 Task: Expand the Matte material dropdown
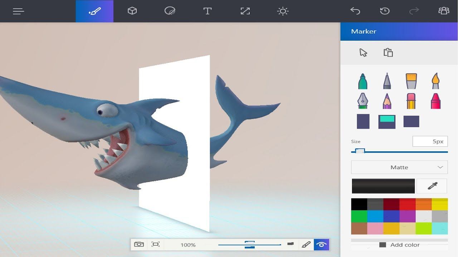click(x=399, y=167)
